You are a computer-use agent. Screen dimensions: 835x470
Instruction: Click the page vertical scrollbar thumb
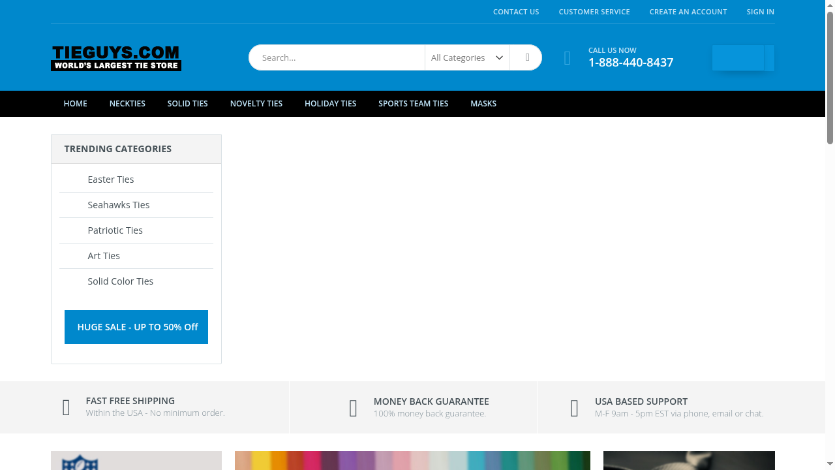click(x=830, y=77)
